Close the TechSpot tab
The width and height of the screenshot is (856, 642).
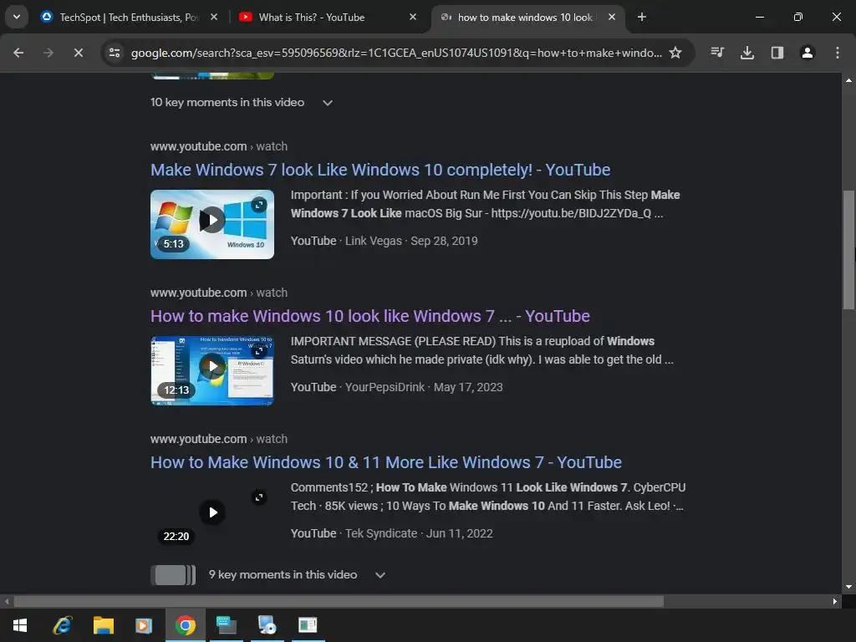214,17
